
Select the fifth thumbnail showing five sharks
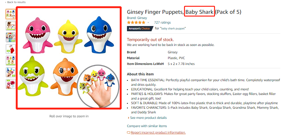pos(10,61)
